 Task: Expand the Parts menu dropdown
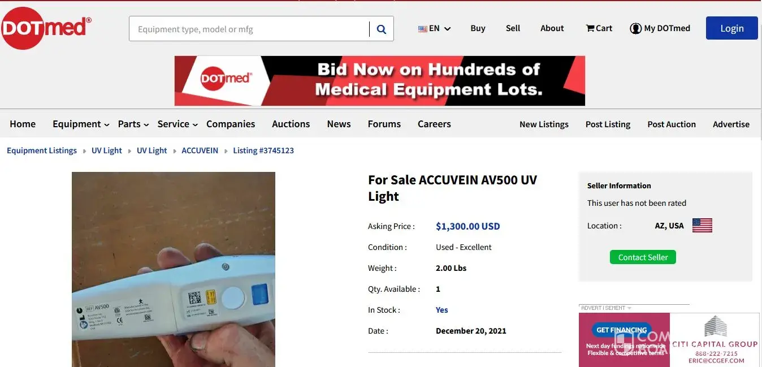(133, 124)
